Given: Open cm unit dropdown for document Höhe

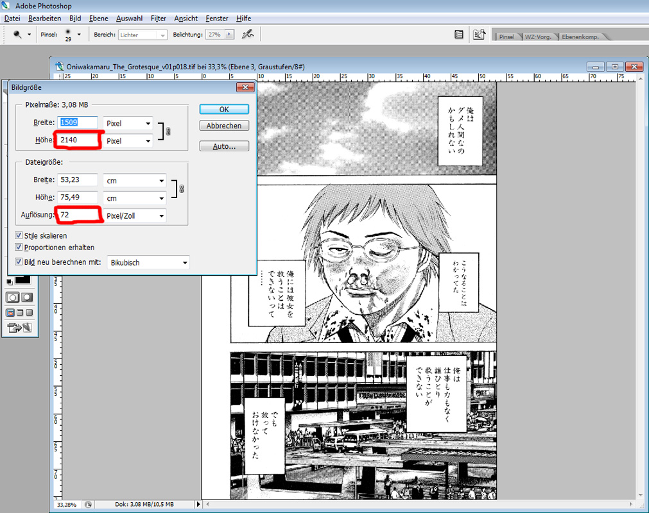Looking at the screenshot, I should [x=135, y=198].
